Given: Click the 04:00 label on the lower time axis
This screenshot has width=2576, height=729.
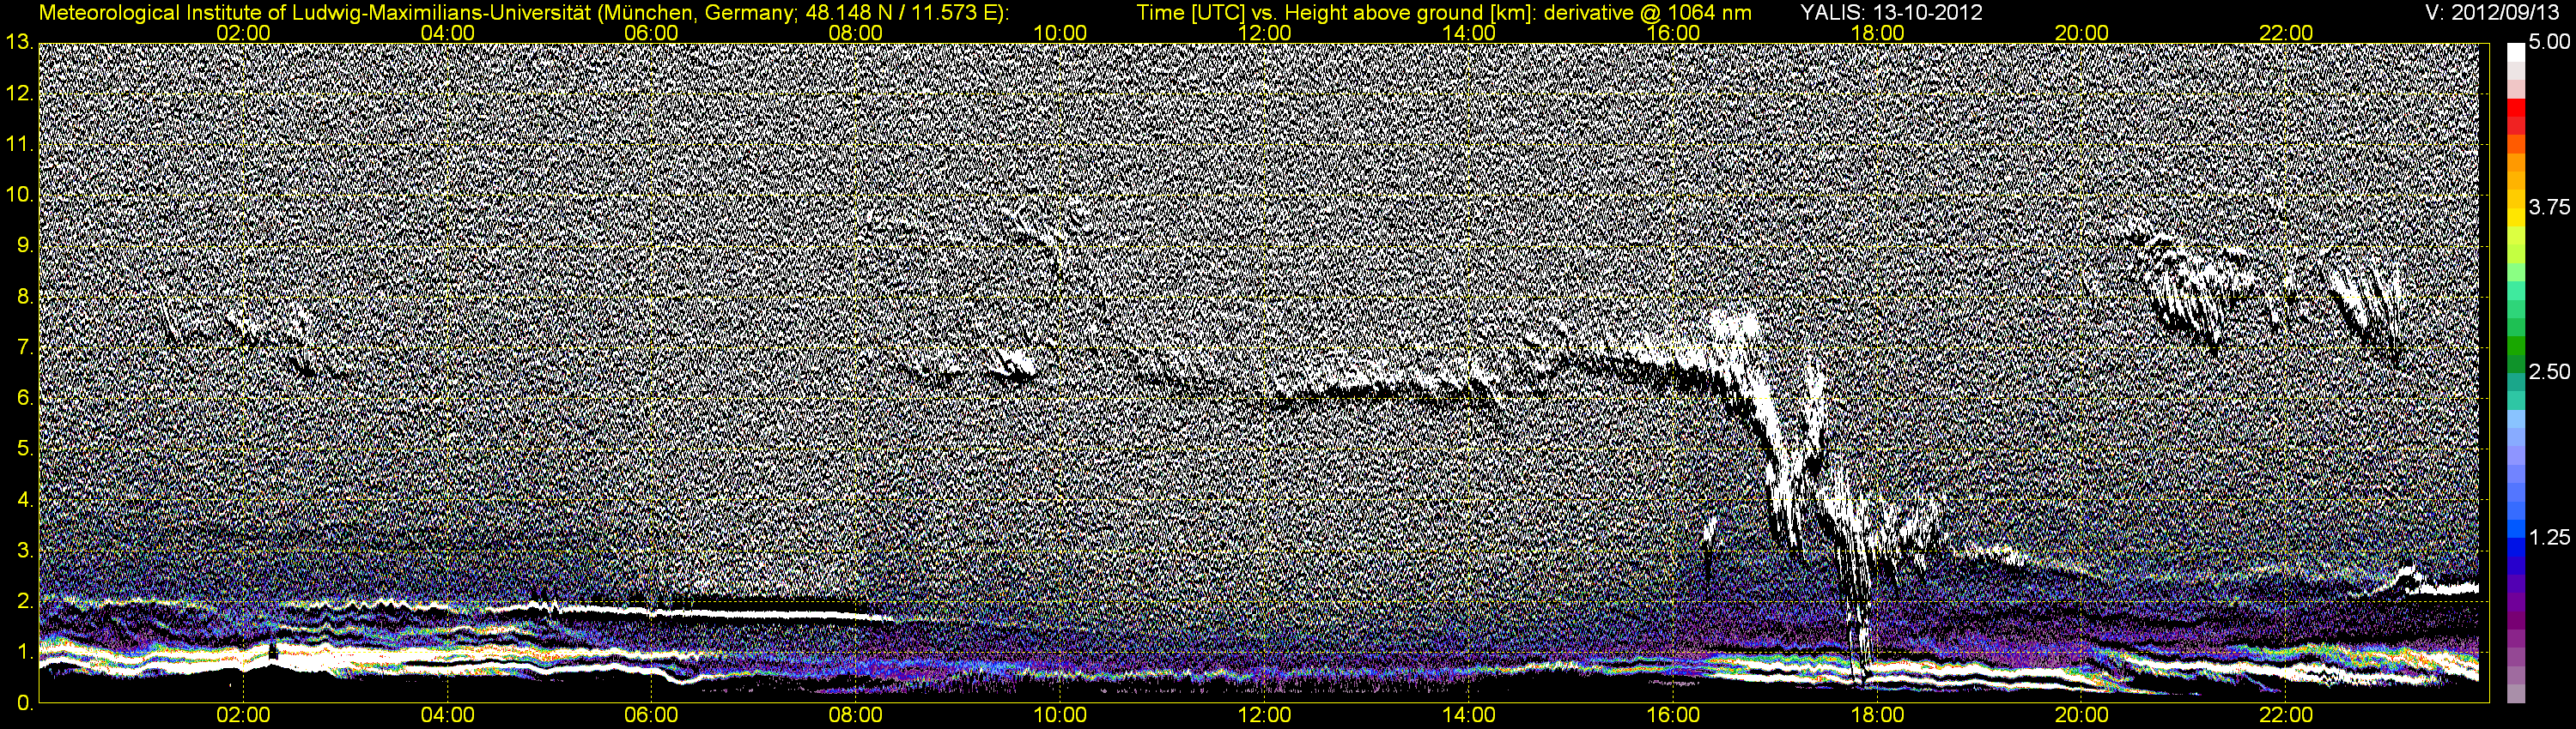Looking at the screenshot, I should [x=447, y=715].
